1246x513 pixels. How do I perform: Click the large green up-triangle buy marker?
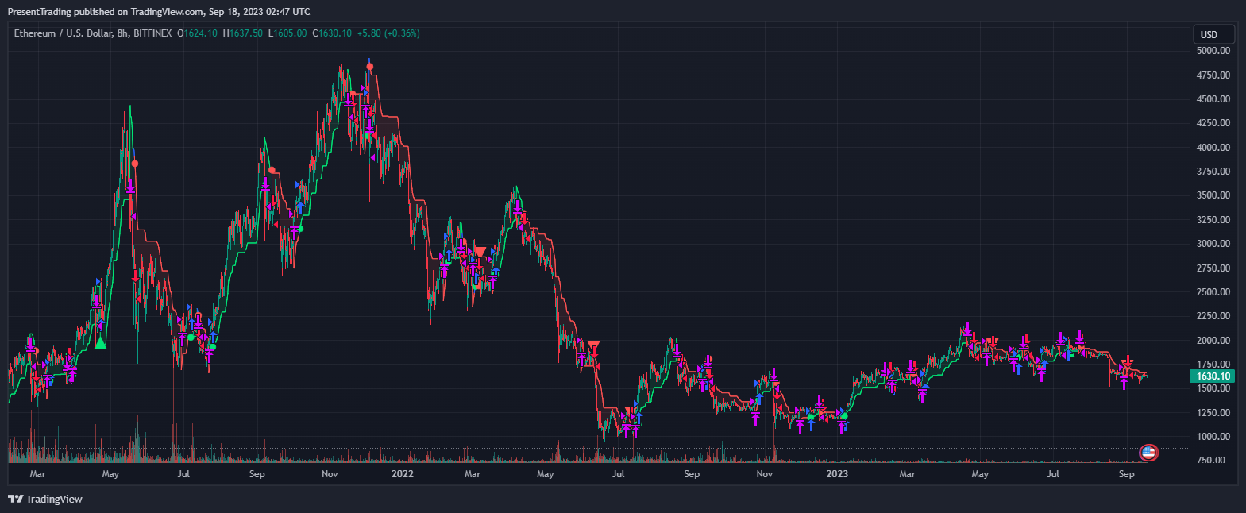100,342
